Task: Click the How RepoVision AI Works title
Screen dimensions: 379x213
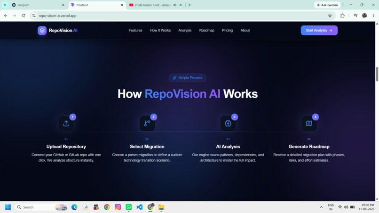Action: point(188,94)
